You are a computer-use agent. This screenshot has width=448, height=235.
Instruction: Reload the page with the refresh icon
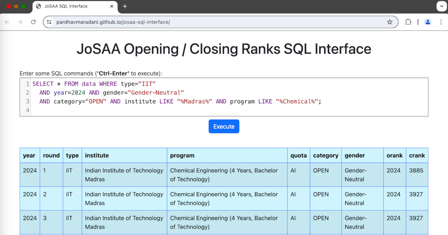33,22
